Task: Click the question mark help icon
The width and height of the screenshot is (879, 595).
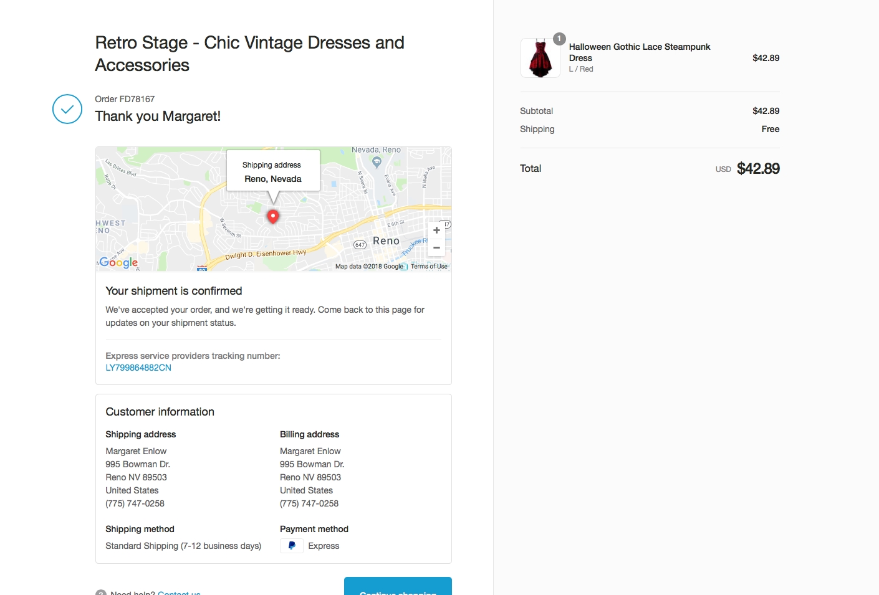Action: click(x=101, y=593)
